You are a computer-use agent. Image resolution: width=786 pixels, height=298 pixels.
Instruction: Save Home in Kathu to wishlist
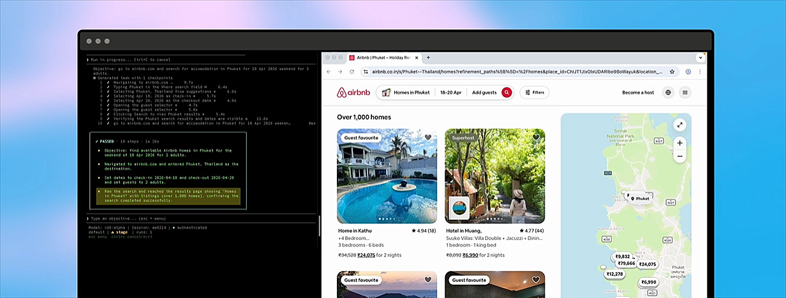428,137
